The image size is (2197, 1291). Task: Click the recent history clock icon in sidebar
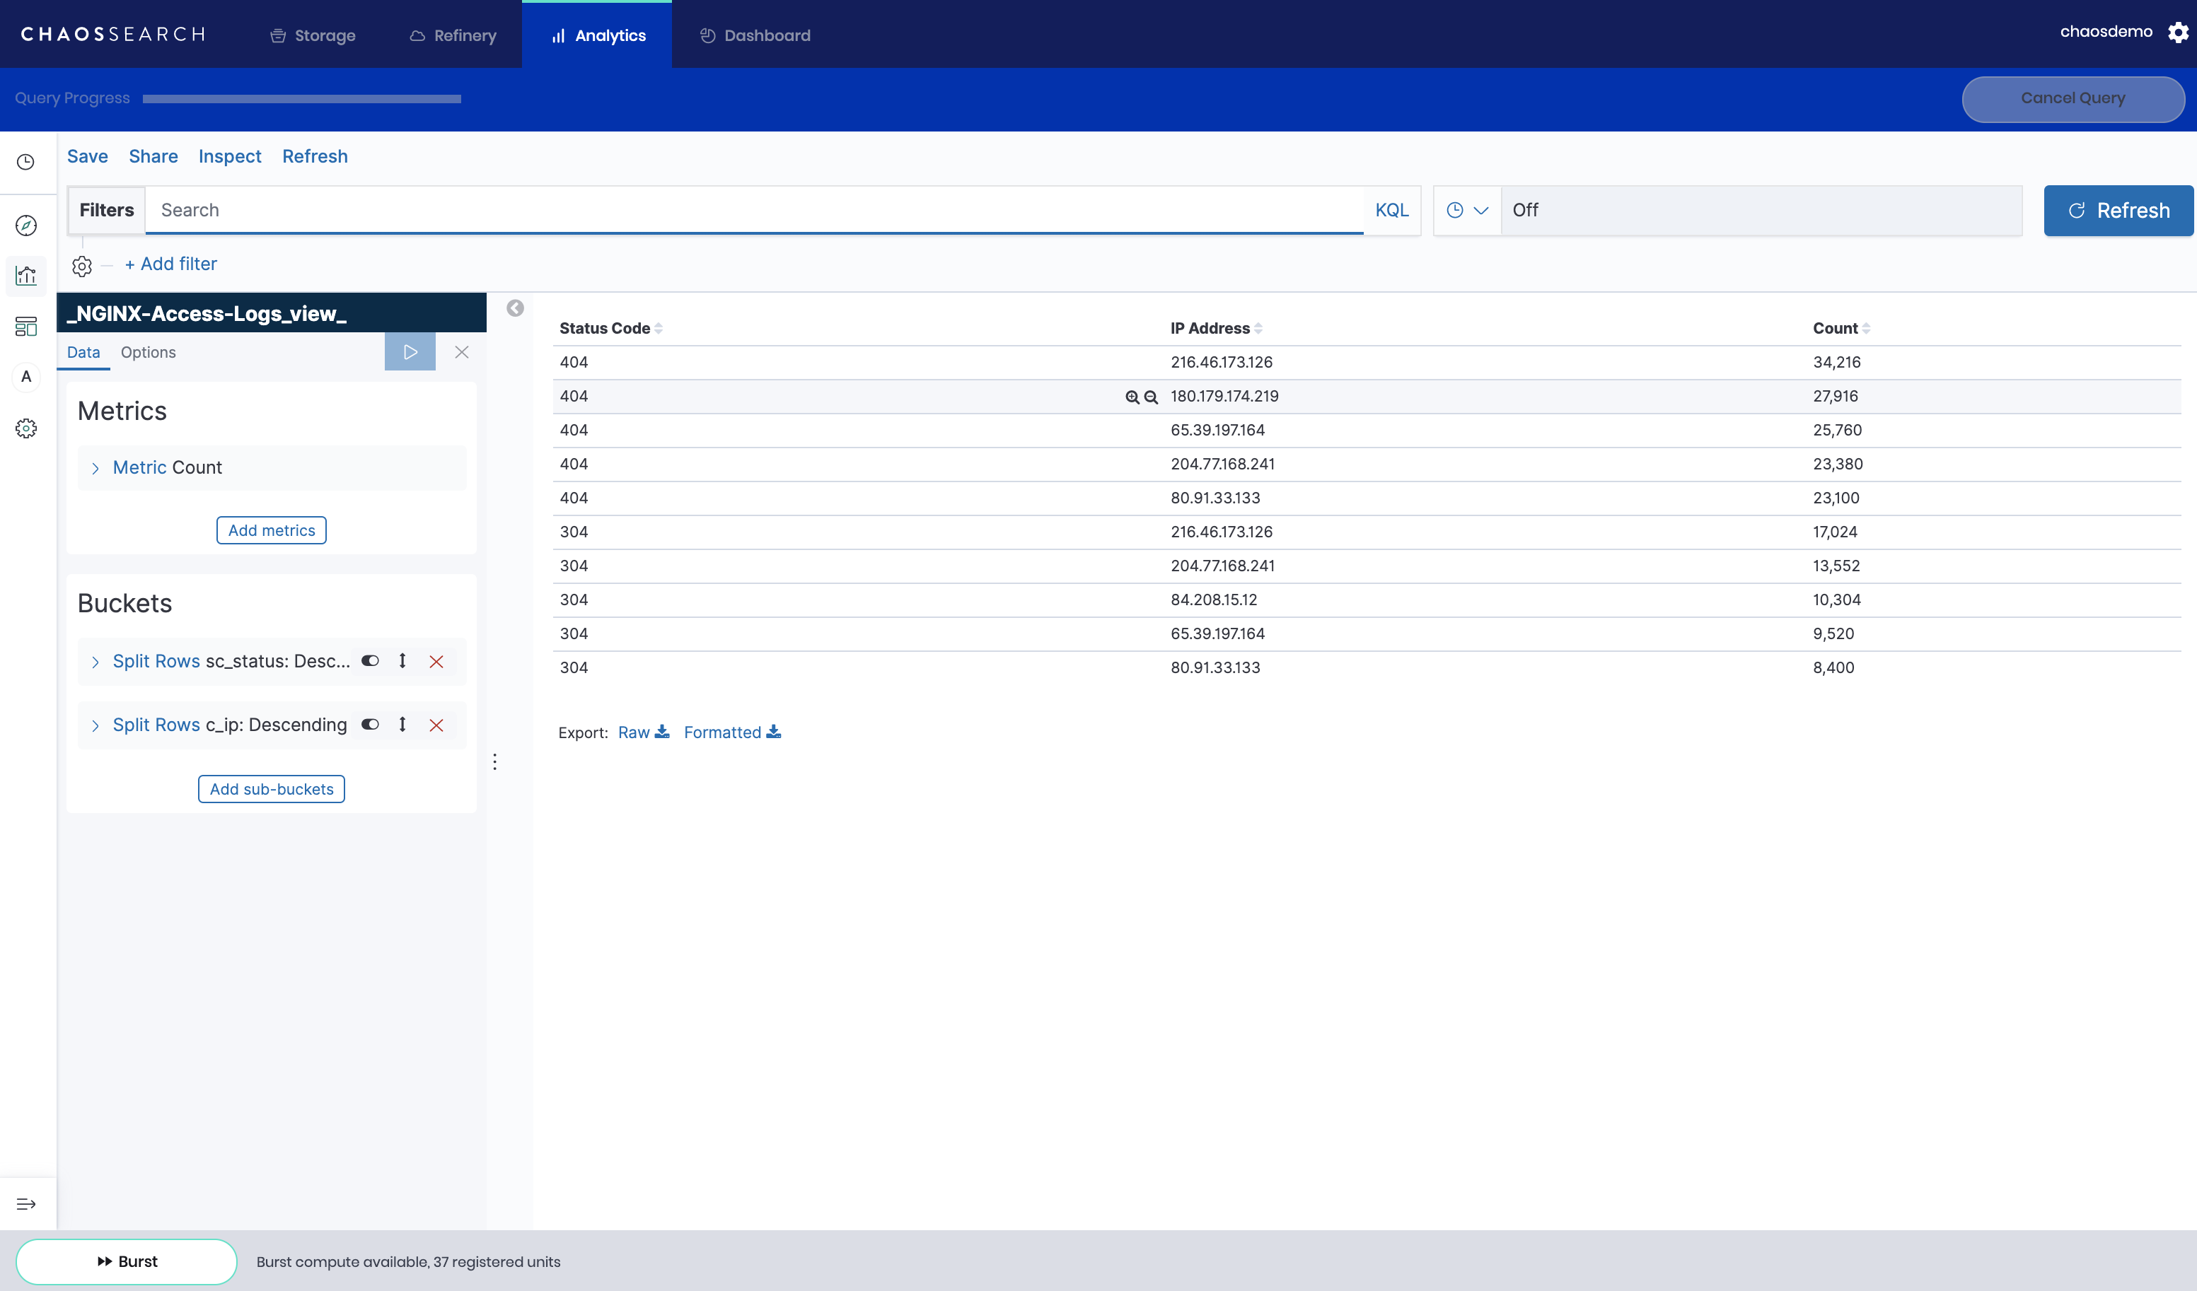pyautogui.click(x=26, y=162)
